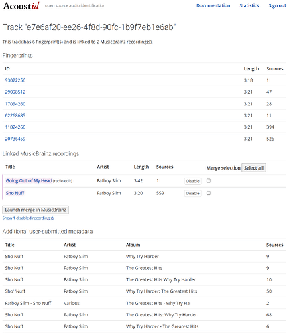
Task: Open fingerprint 17094260
Action: coord(15,104)
